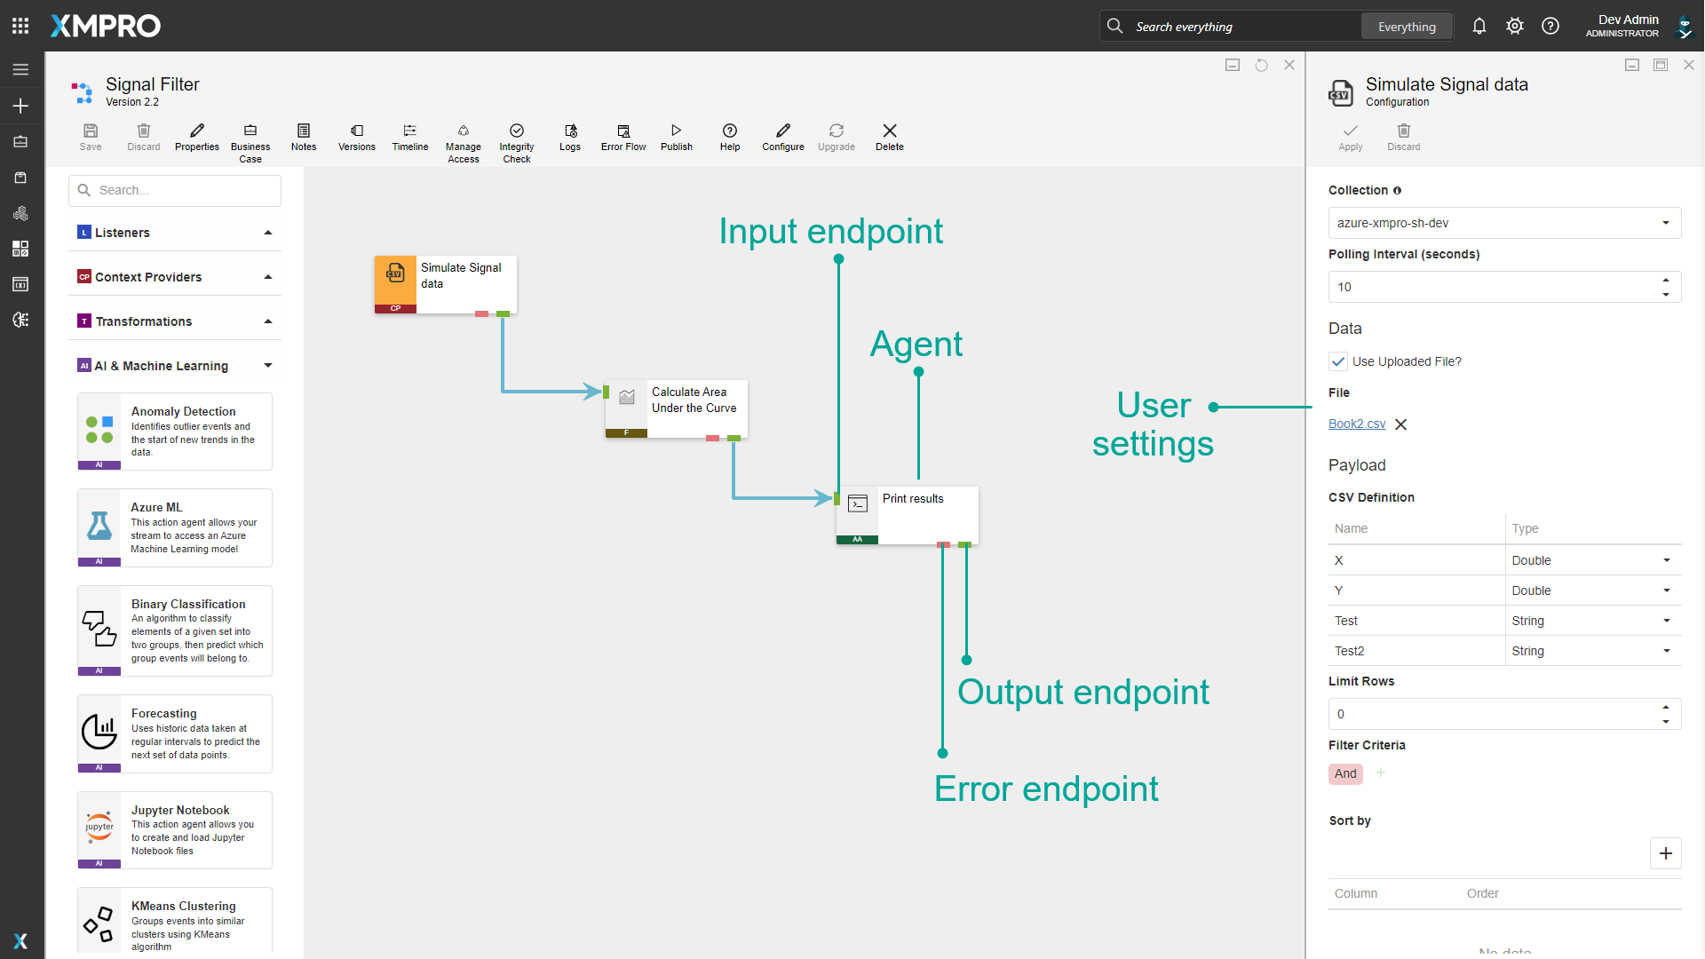View the Error Flow

pyautogui.click(x=623, y=138)
